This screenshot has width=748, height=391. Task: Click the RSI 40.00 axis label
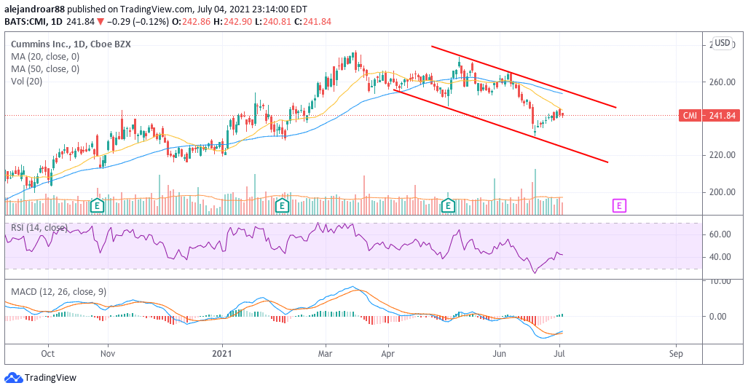click(720, 257)
